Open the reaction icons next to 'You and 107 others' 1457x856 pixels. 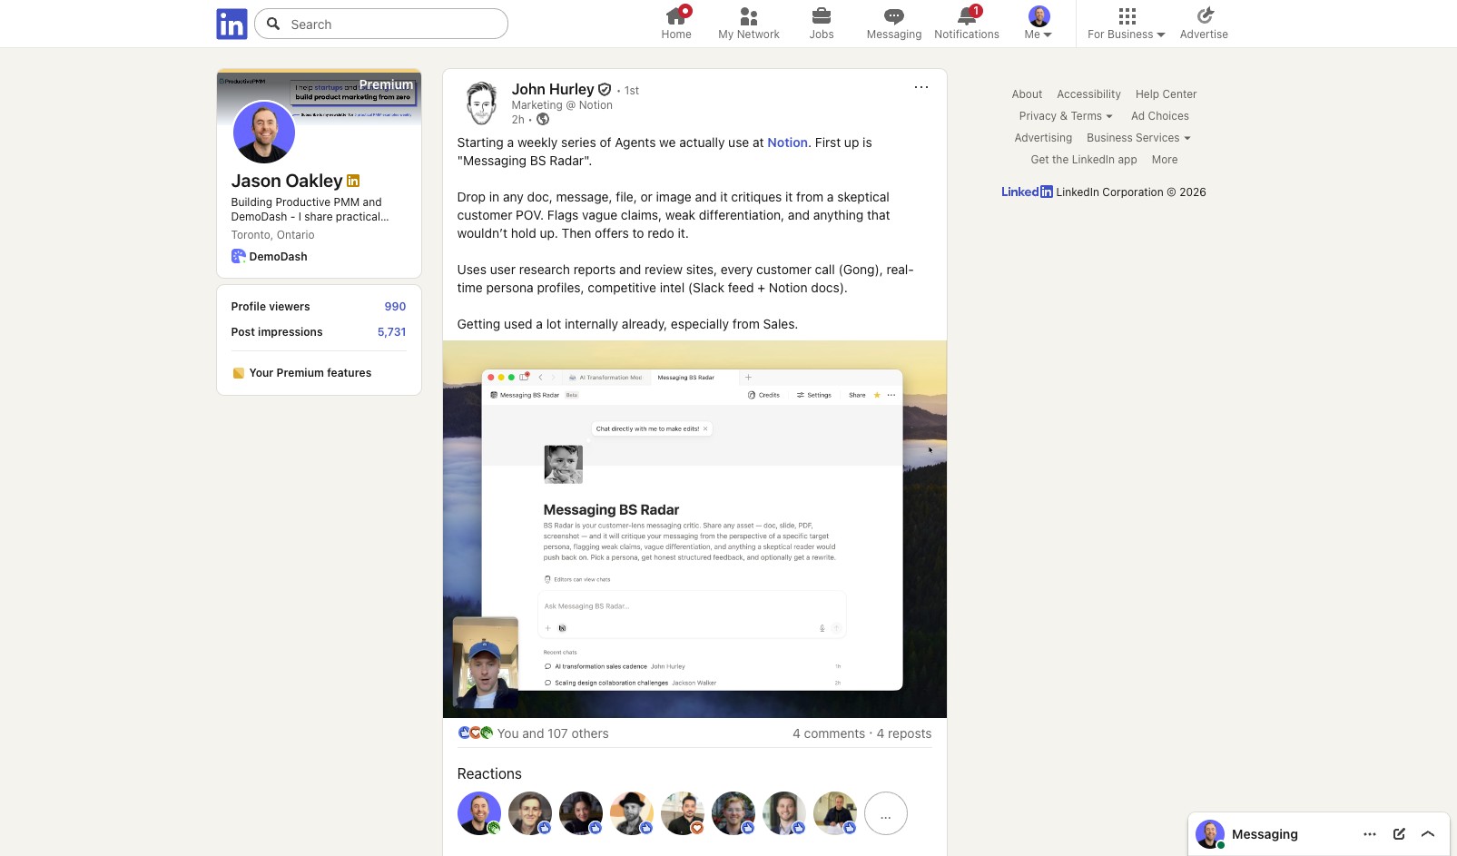tap(476, 733)
